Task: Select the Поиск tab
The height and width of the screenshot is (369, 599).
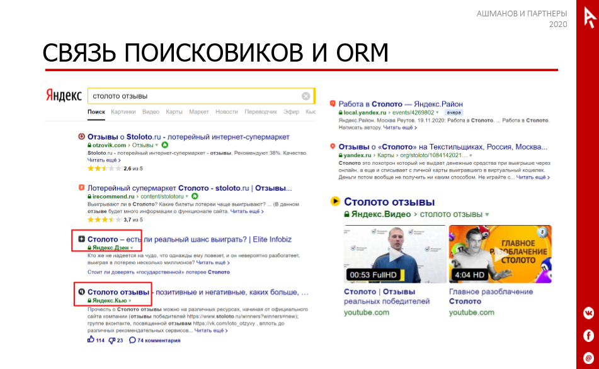Action: tap(96, 112)
